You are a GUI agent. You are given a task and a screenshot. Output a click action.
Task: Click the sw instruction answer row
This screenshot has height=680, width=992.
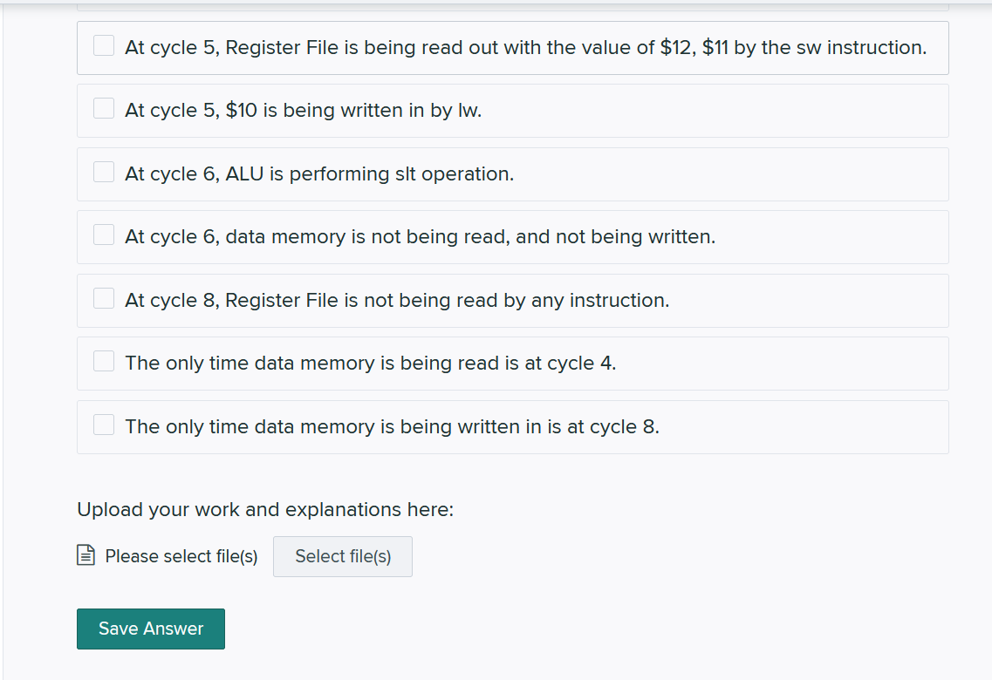[x=513, y=47]
